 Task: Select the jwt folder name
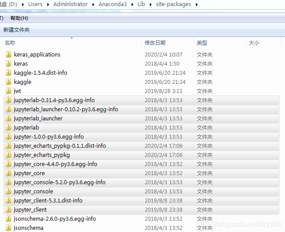pos(17,91)
